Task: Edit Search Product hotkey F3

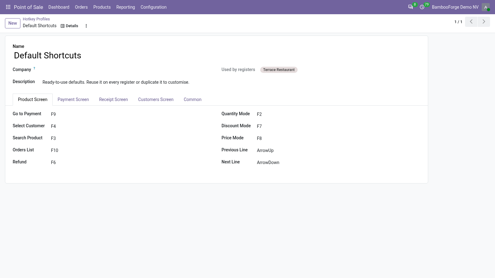Action: click(131, 138)
